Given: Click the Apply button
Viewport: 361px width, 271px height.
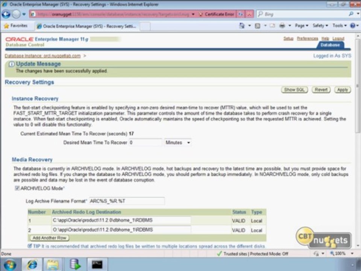Looking at the screenshot, I should 343,90.
